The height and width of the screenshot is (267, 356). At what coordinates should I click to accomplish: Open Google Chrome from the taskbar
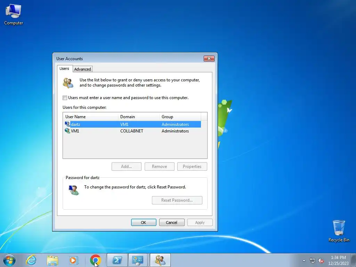[x=95, y=260]
